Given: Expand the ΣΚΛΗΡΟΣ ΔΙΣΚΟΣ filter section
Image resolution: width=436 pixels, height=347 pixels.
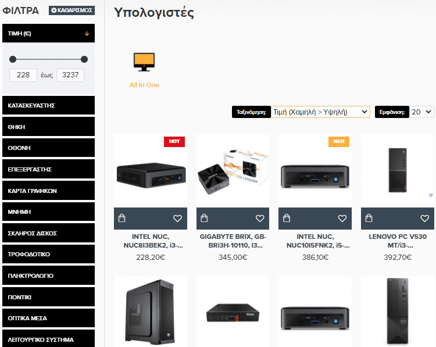Looking at the screenshot, I should click(48, 233).
